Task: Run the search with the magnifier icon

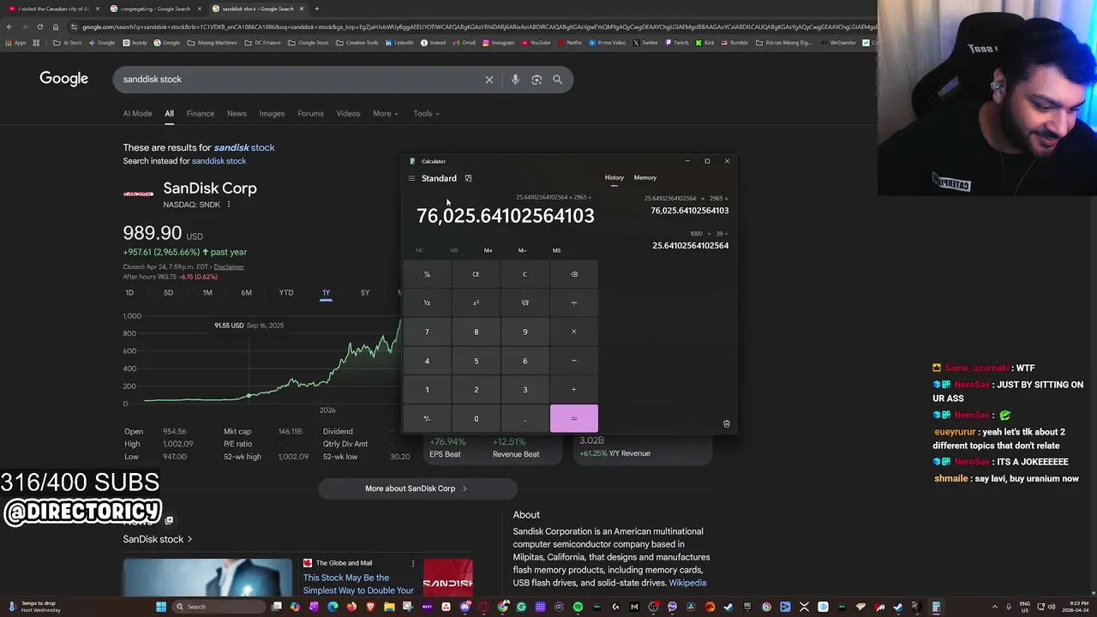Action: (x=557, y=80)
